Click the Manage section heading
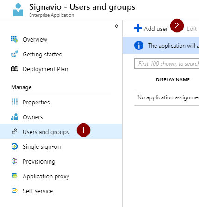 [21, 87]
